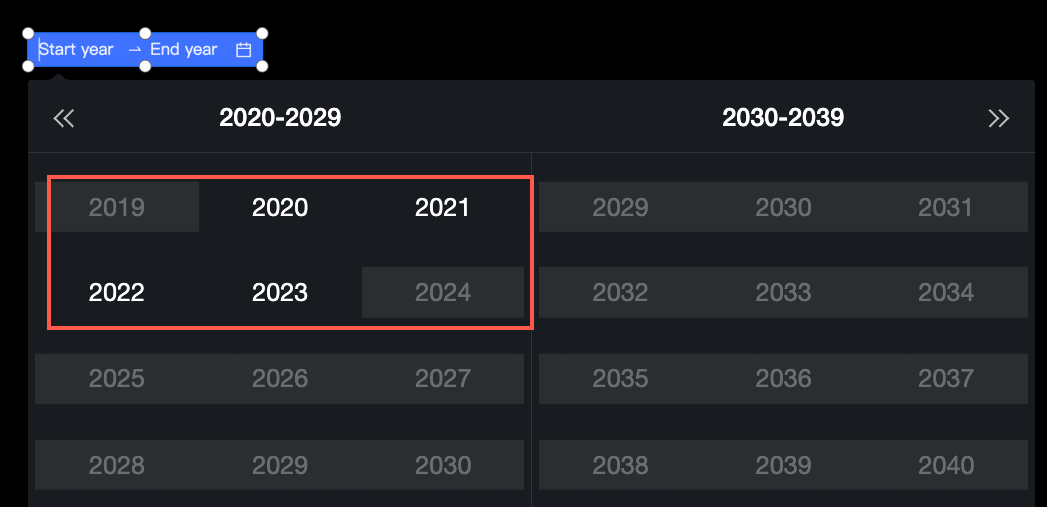Select year 2023

click(280, 292)
